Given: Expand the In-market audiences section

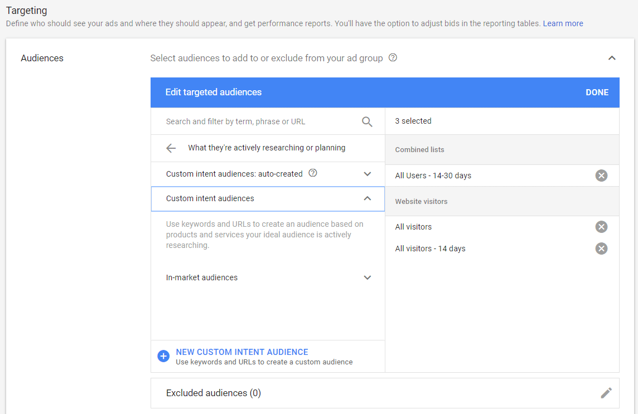Looking at the screenshot, I should [x=367, y=277].
